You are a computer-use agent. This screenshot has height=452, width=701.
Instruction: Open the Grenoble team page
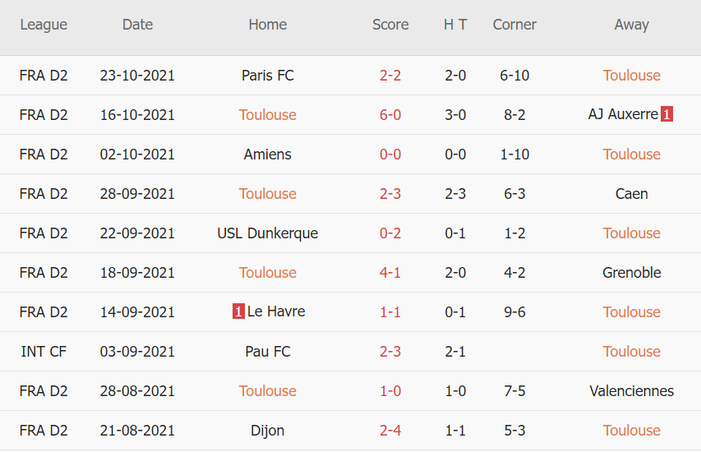pos(631,273)
